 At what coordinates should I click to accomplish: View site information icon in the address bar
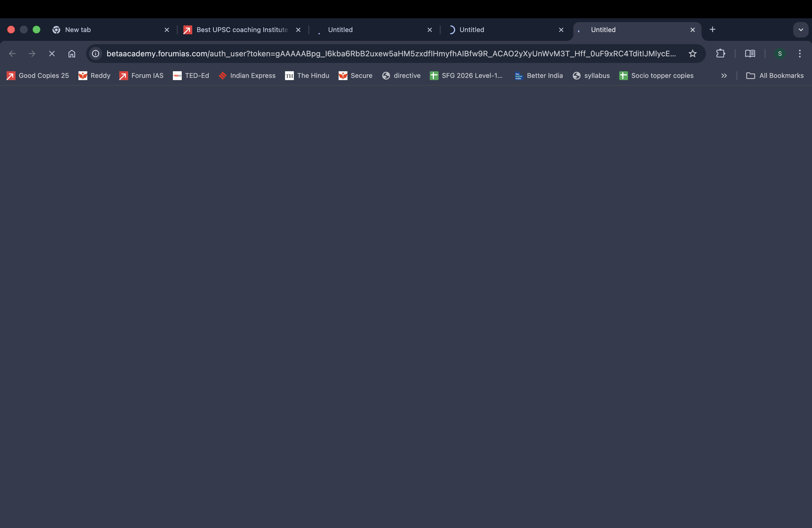click(96, 54)
